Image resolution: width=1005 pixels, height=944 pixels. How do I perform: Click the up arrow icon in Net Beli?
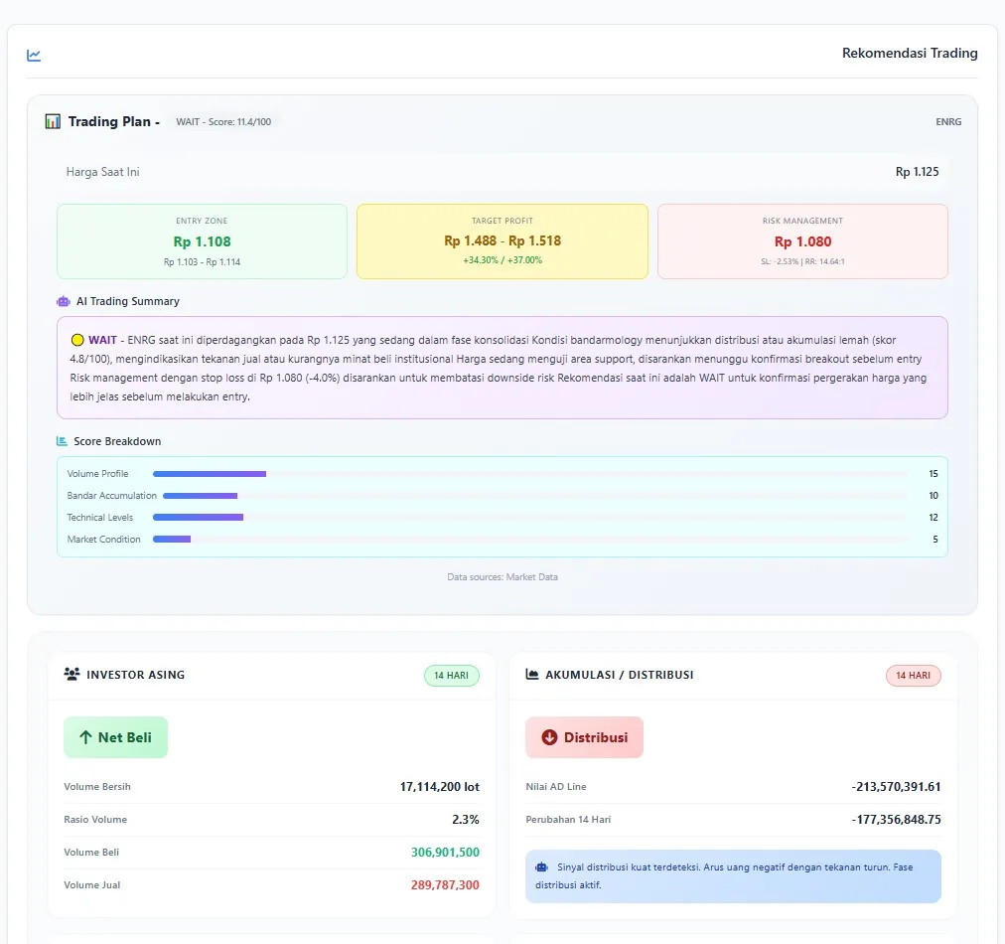(x=85, y=737)
